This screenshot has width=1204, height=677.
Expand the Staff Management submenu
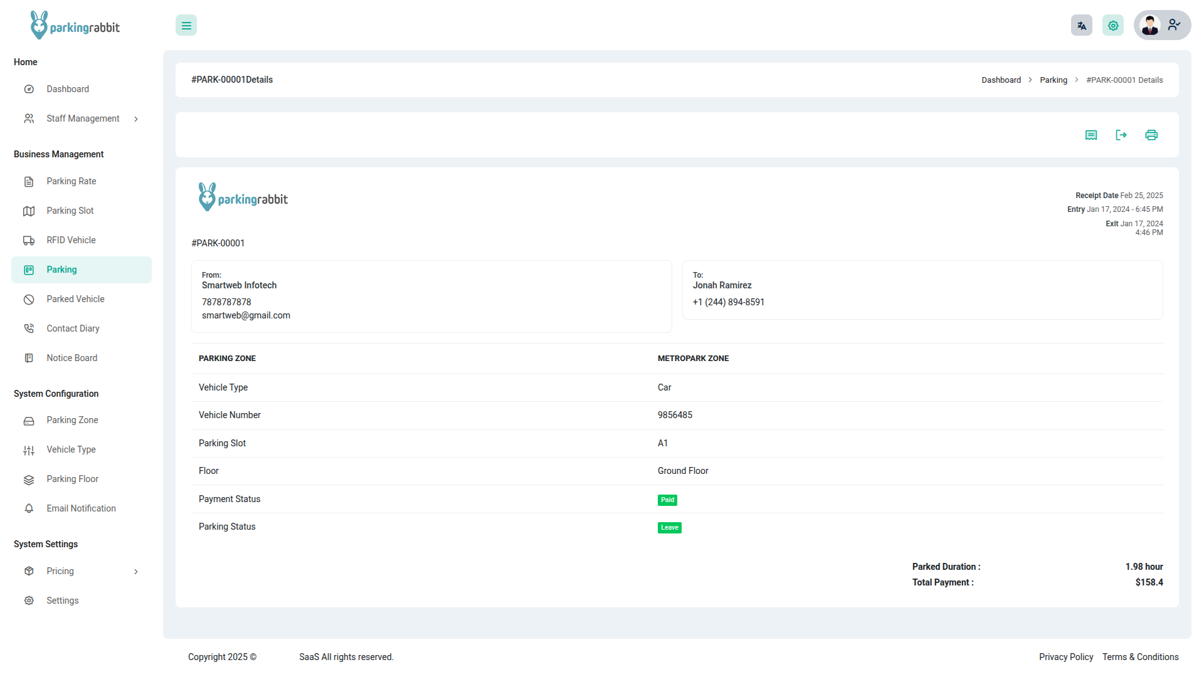pos(82,118)
